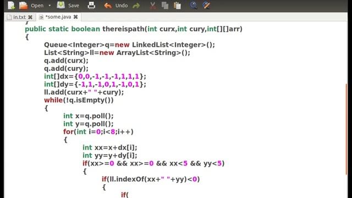This screenshot has width=352, height=198.
Task: Click the public static boolean keywords
Action: 62,29
